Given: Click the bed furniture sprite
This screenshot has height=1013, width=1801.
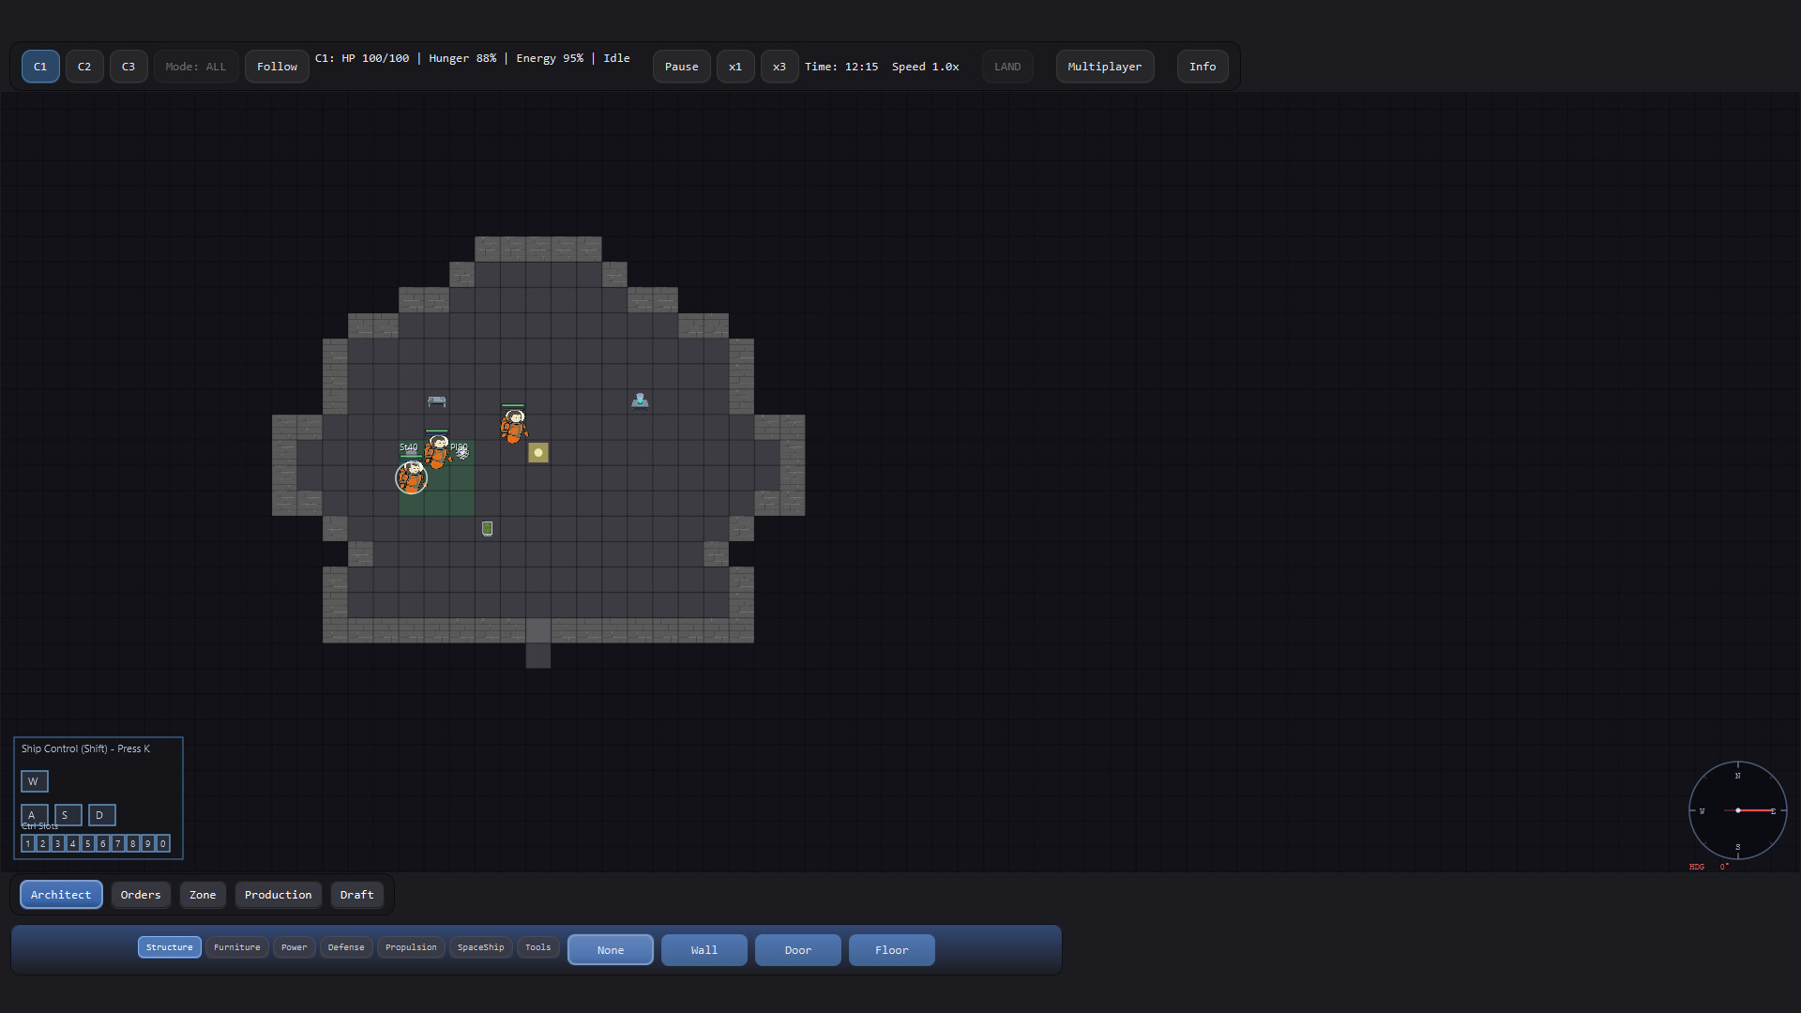Looking at the screenshot, I should [436, 401].
